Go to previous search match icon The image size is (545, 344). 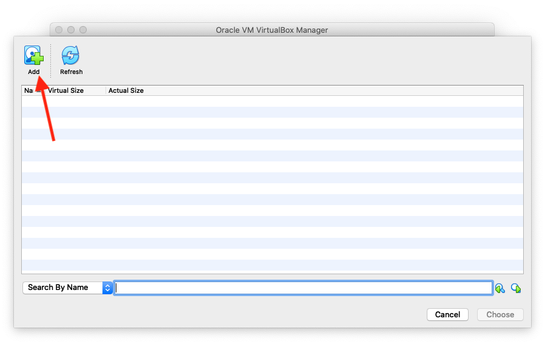point(500,288)
